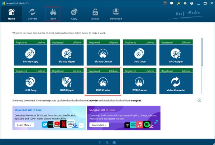The image size is (215, 145).
Task: Minimize the Leawo Prof. Media window
Action: point(199,4)
